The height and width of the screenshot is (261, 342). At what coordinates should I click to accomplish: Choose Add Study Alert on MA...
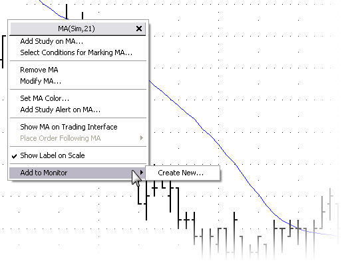[60, 110]
